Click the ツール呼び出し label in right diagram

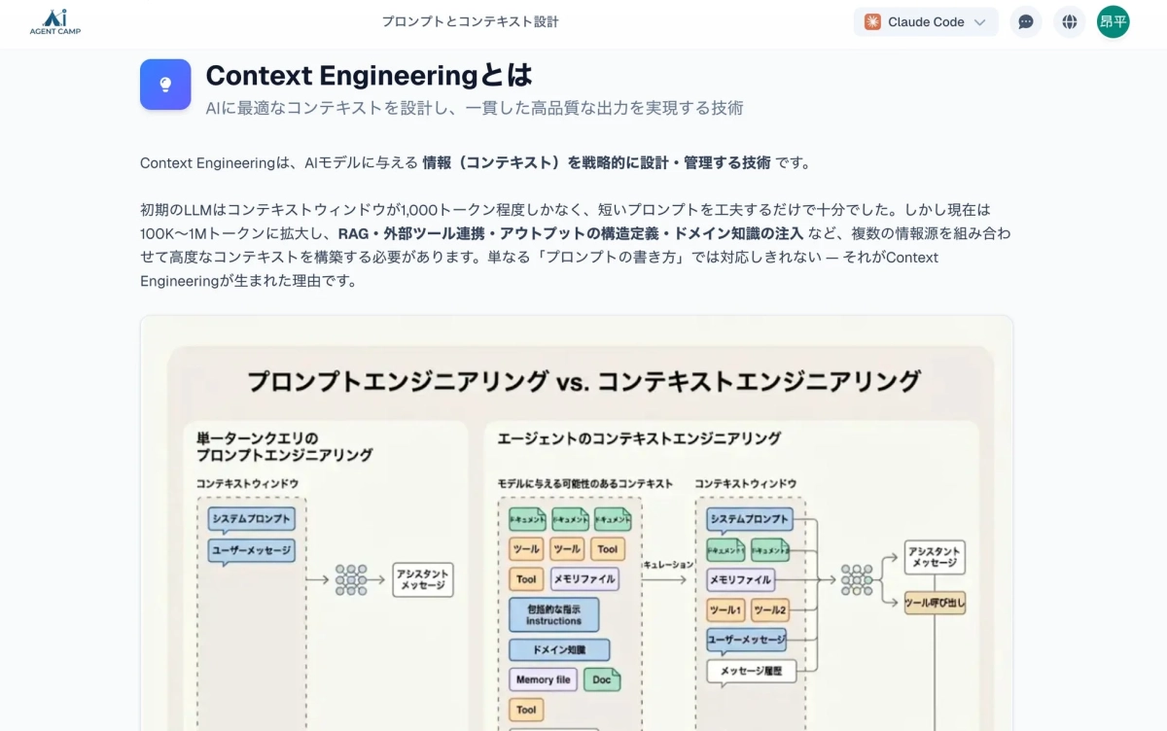coord(935,605)
